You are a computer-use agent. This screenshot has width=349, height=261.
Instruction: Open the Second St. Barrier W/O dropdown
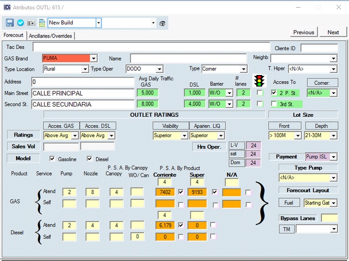229,104
